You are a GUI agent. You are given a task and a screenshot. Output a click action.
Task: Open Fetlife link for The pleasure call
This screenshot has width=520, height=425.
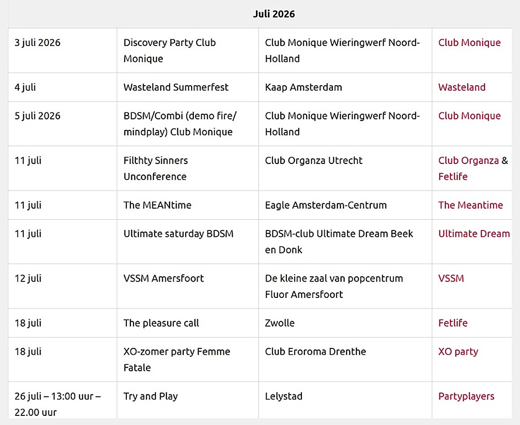click(x=452, y=323)
